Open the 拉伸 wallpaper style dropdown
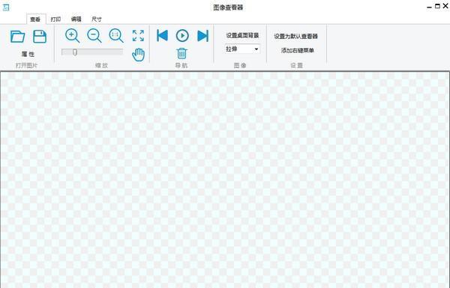The width and height of the screenshot is (450, 288). point(242,49)
